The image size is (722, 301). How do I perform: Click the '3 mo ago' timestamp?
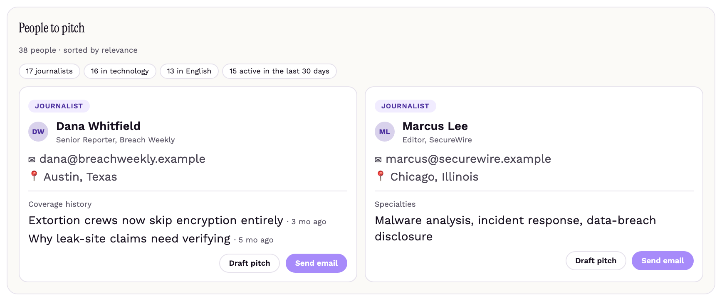click(309, 222)
